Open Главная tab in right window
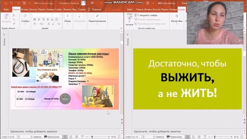 (140, 9)
